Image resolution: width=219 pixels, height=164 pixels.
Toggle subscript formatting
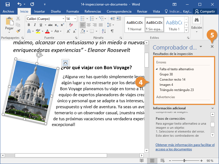pos(56,25)
